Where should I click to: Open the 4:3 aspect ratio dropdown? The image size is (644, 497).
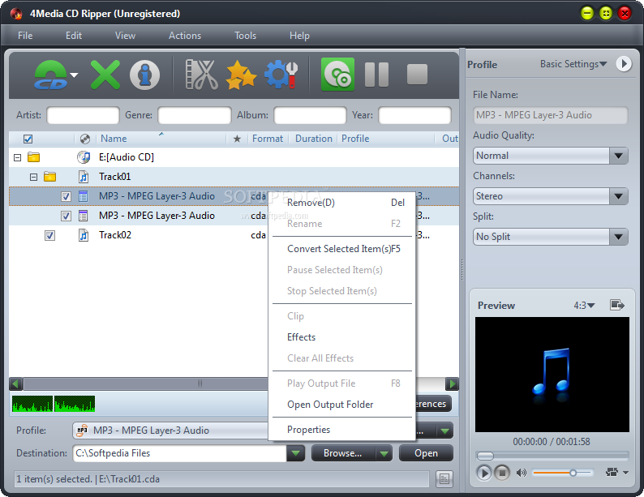(x=584, y=306)
